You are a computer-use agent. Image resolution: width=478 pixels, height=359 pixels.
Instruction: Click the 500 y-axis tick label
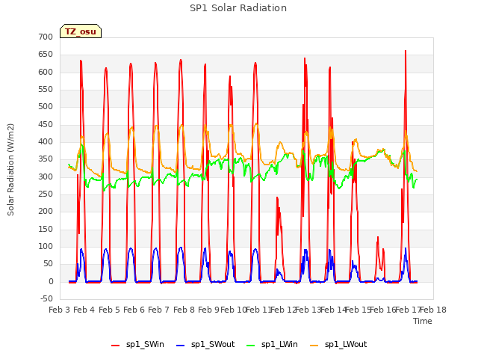[x=46, y=106]
